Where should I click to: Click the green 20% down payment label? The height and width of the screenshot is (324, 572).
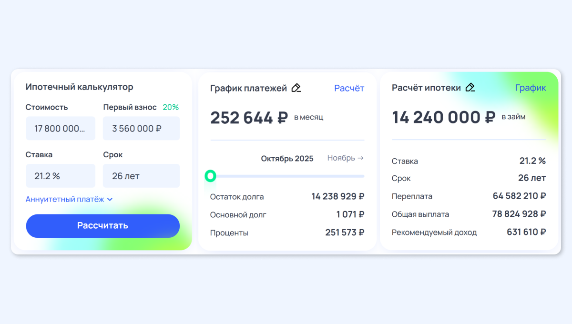tap(171, 107)
